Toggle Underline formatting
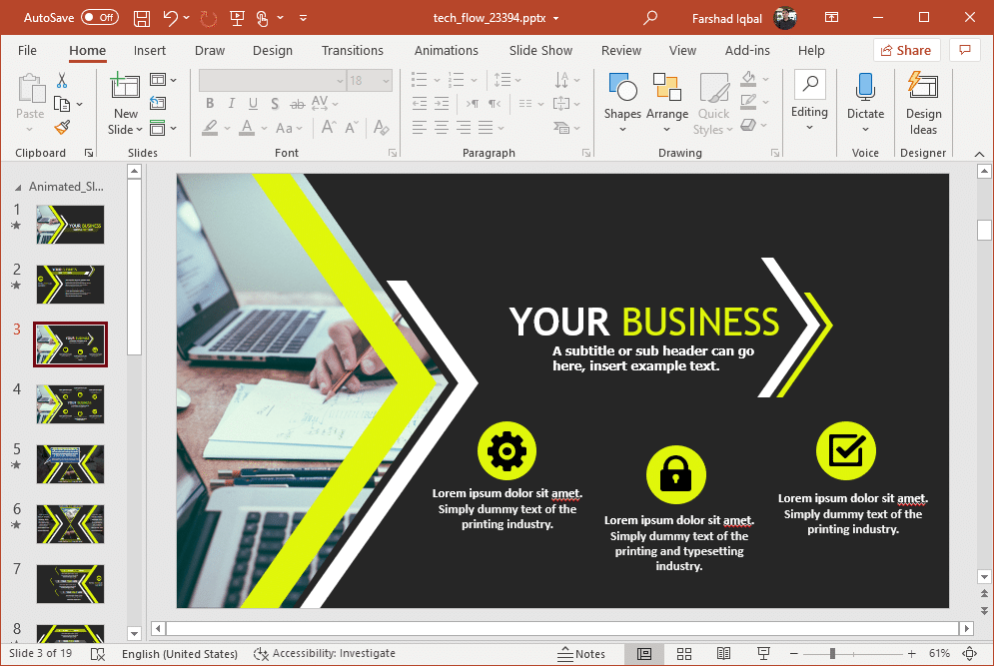This screenshot has height=666, width=994. [x=253, y=103]
